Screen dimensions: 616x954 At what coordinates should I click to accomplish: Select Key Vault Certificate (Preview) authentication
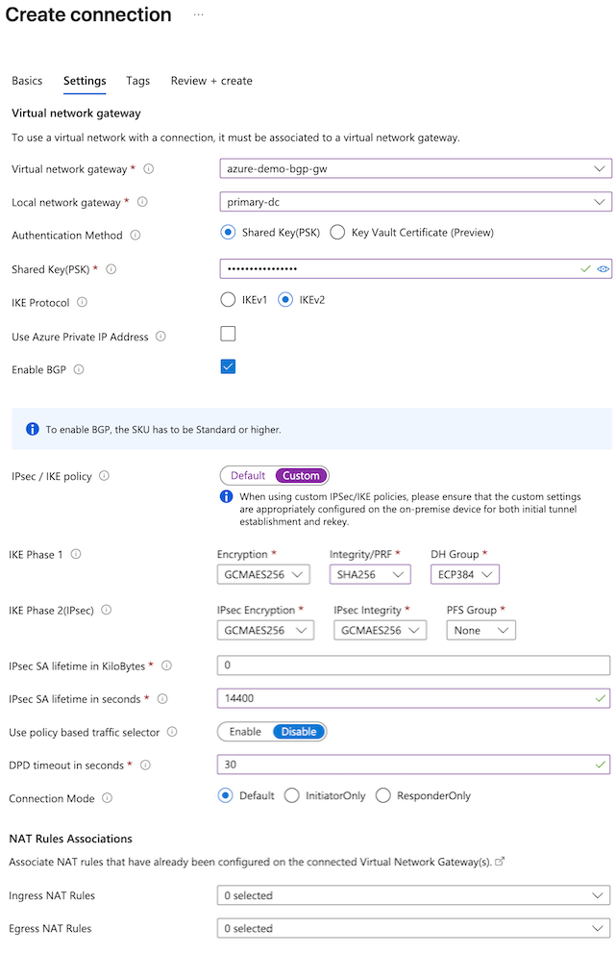[x=337, y=233]
